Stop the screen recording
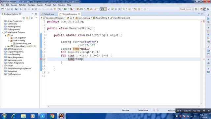 (209, 111)
